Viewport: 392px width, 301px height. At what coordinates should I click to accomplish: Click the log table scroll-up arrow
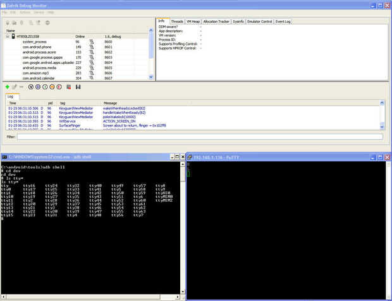(x=382, y=102)
